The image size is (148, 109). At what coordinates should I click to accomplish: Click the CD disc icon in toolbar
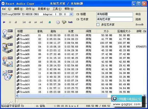coord(58,22)
